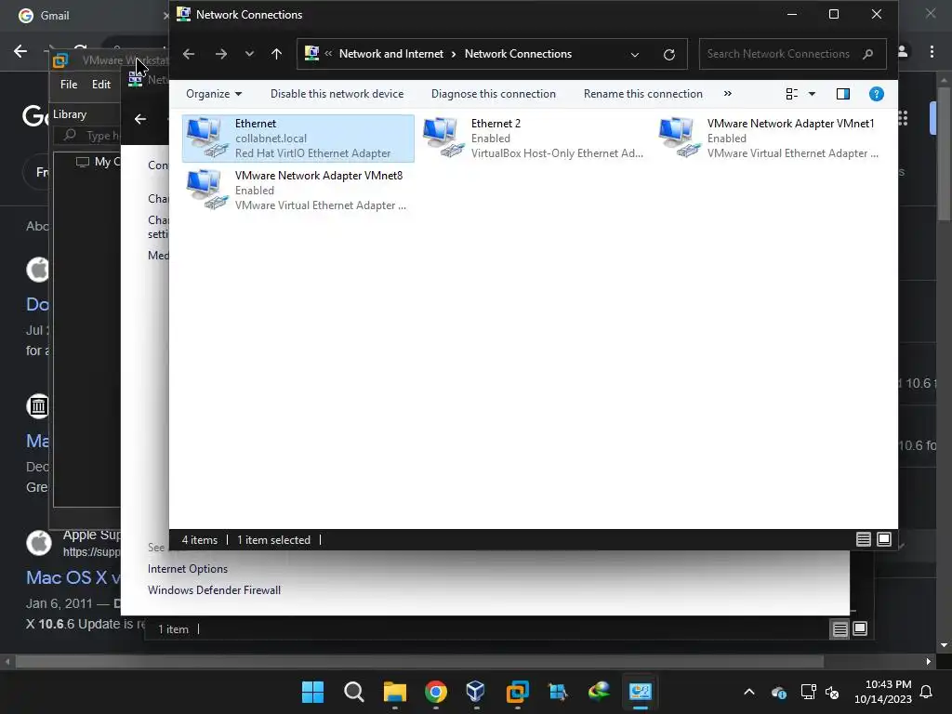Open the Windows Start menu
This screenshot has width=952, height=714.
[313, 692]
